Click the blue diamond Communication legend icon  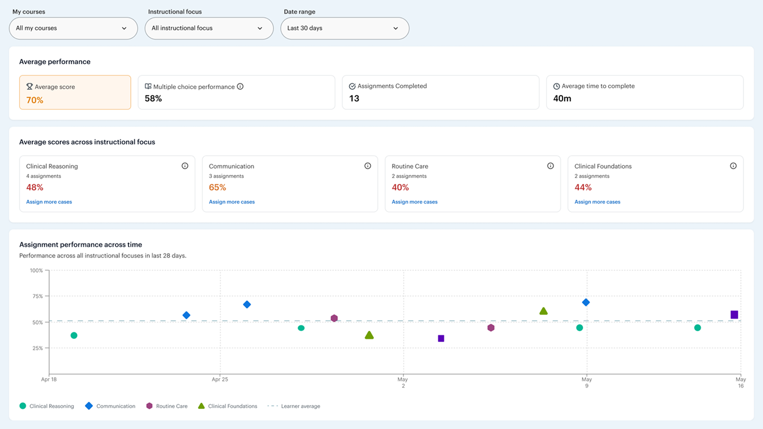(x=89, y=406)
